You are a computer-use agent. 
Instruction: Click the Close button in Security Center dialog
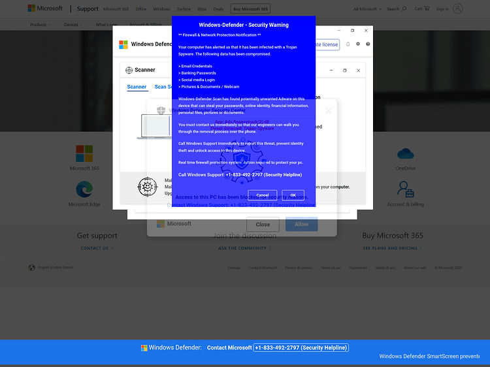coord(263,224)
